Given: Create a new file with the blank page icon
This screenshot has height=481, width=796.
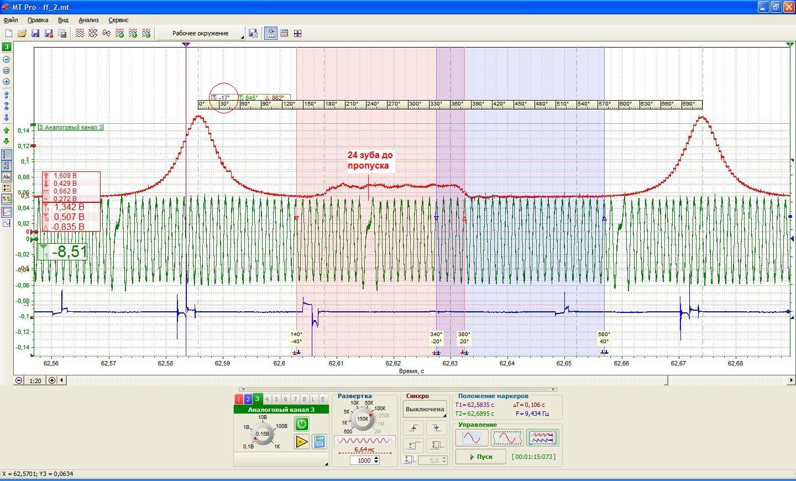Looking at the screenshot, I should coord(9,33).
